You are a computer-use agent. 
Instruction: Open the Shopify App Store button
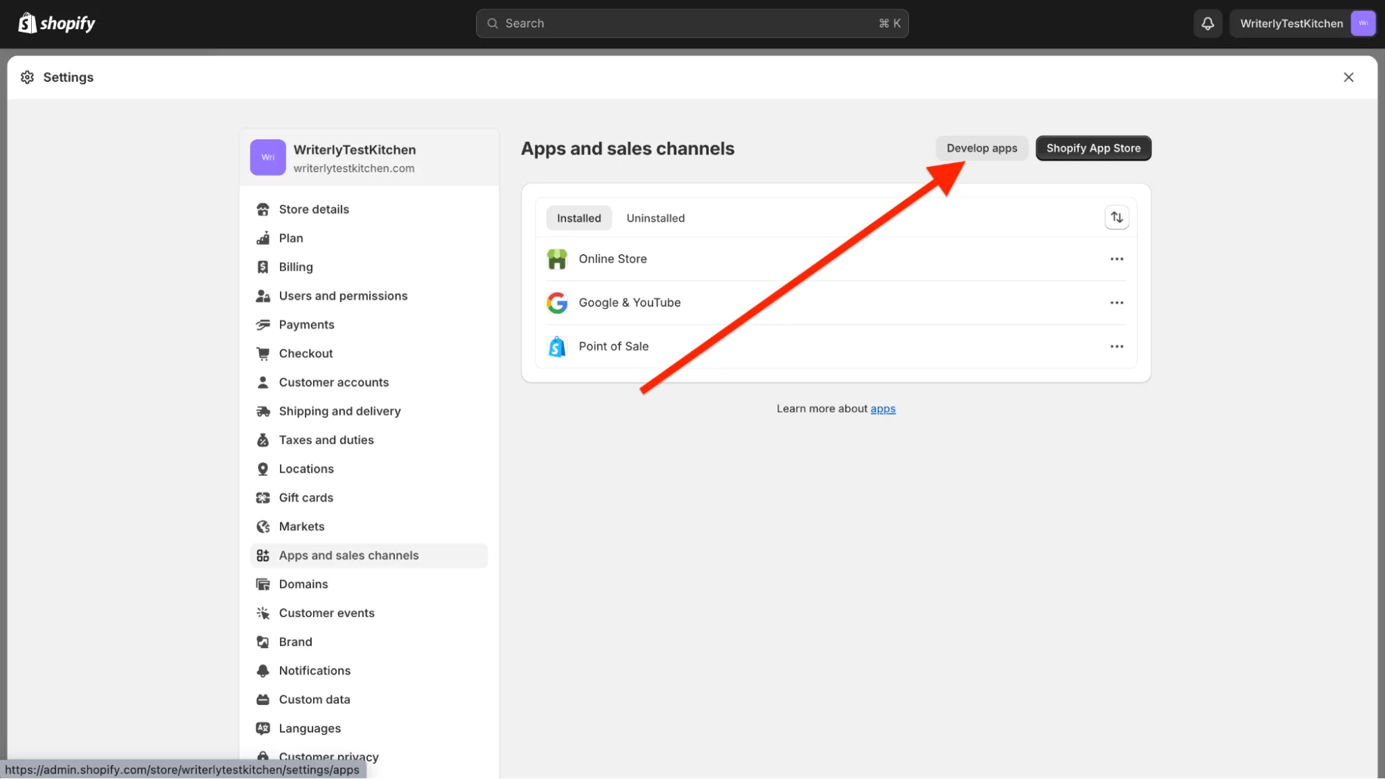click(x=1093, y=148)
